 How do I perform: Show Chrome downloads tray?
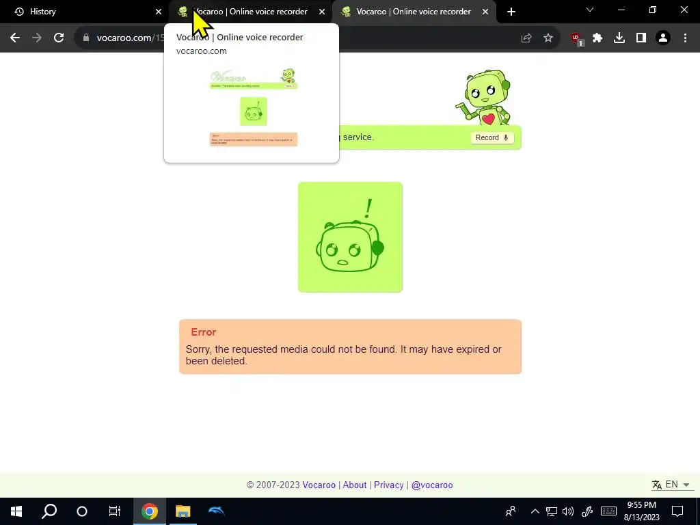619,38
